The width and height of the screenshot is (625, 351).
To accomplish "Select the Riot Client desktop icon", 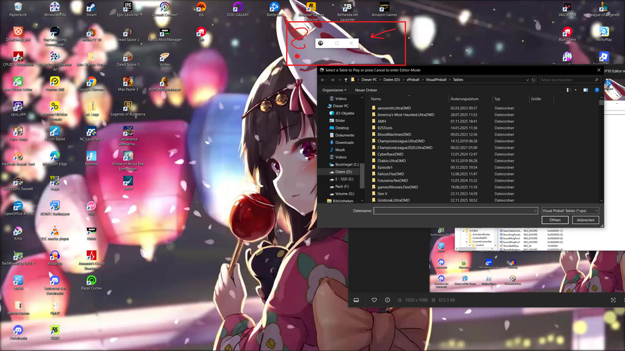I will 567,34.
